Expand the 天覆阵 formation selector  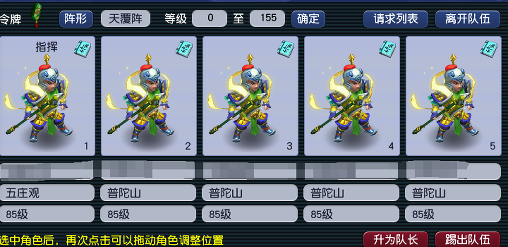(126, 19)
